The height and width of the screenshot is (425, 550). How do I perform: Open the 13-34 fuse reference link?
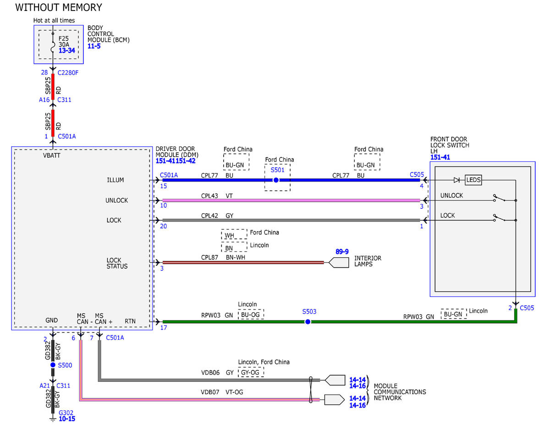click(x=66, y=50)
